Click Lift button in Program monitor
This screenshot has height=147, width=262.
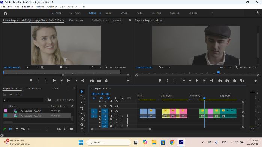click(220, 80)
